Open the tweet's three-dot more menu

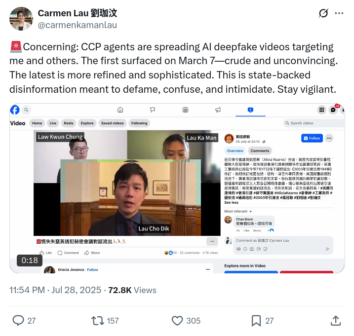click(339, 13)
